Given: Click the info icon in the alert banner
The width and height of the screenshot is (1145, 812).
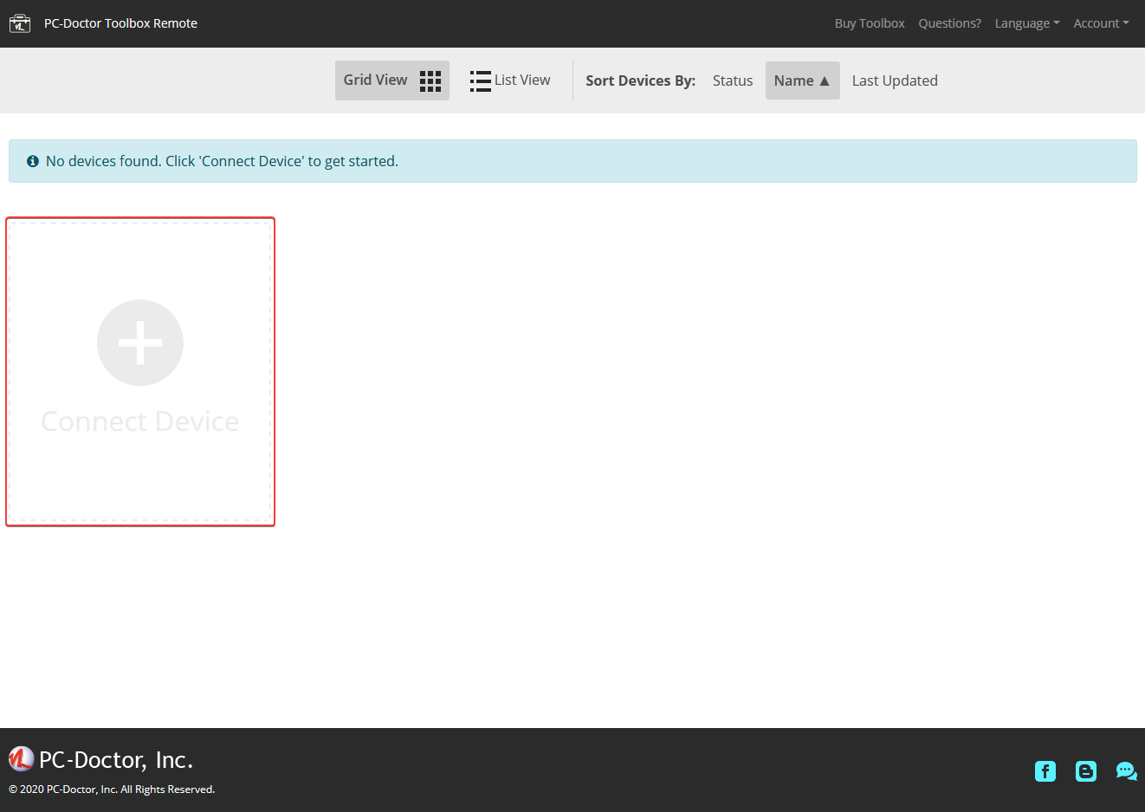Looking at the screenshot, I should coord(33,161).
